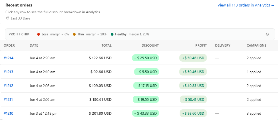
Task: Click order #1213's +$ 50.46 USD profit chip
Action: [x=193, y=72]
